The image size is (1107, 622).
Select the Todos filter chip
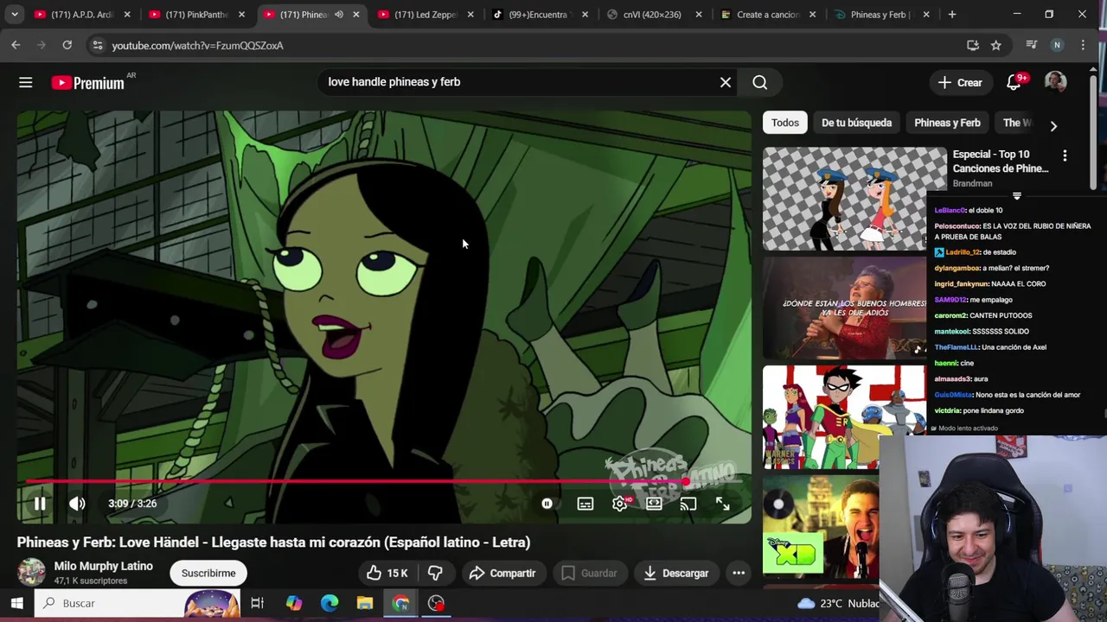[x=785, y=123]
